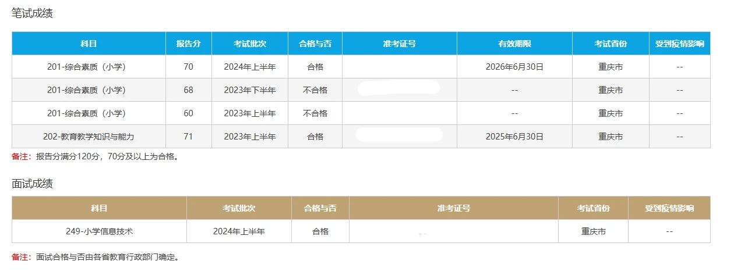Select the score cell showing 68
This screenshot has width=748, height=275.
pos(188,90)
